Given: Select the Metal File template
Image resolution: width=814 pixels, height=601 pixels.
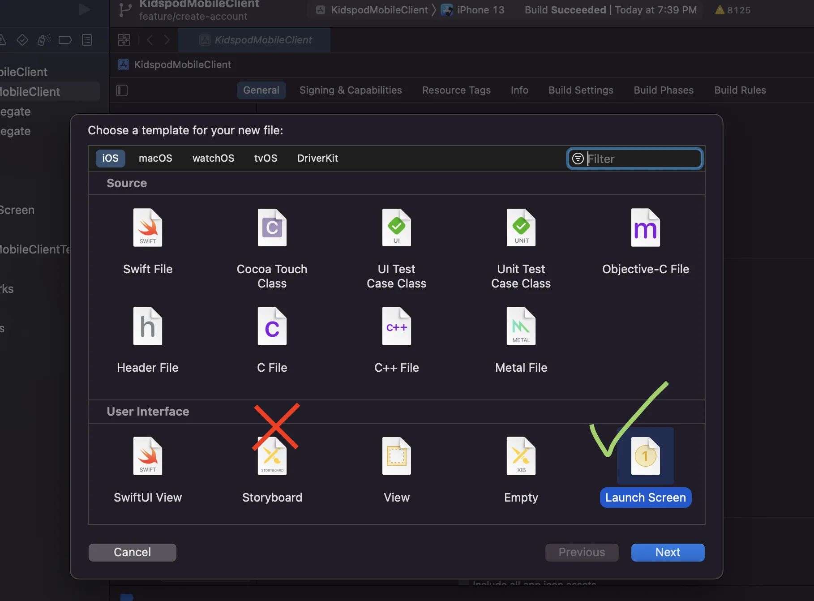Looking at the screenshot, I should (521, 340).
